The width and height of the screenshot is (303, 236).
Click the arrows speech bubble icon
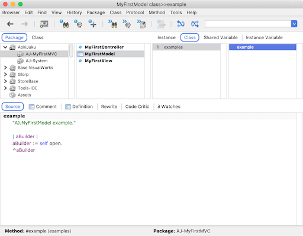[x=127, y=24]
